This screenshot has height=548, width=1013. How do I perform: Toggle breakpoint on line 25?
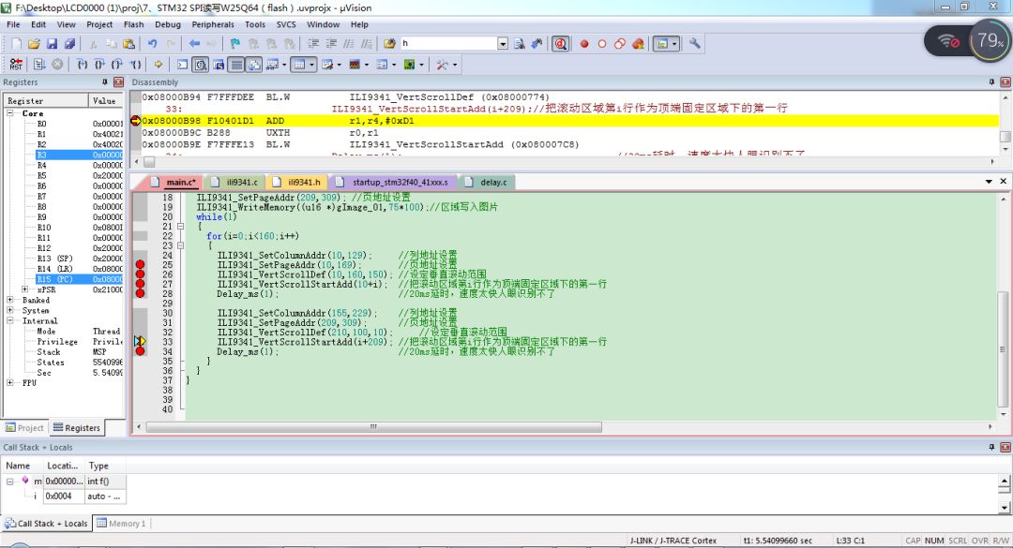(140, 265)
